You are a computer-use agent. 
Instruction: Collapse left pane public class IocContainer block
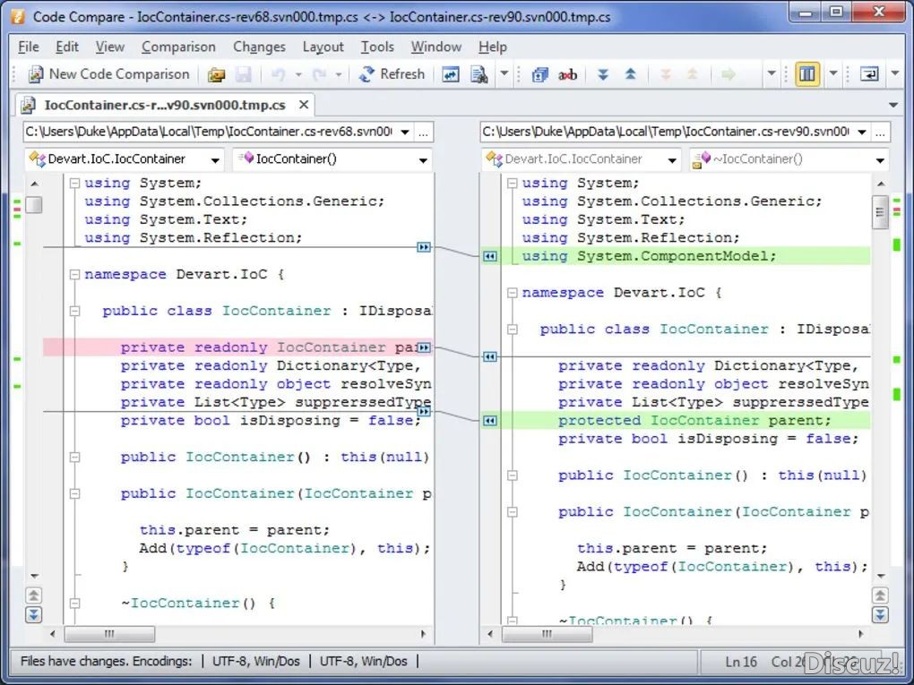coord(74,311)
